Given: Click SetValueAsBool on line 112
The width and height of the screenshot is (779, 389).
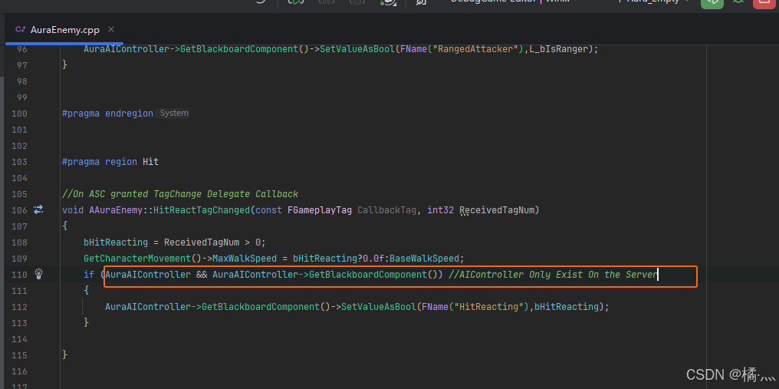Looking at the screenshot, I should point(379,307).
